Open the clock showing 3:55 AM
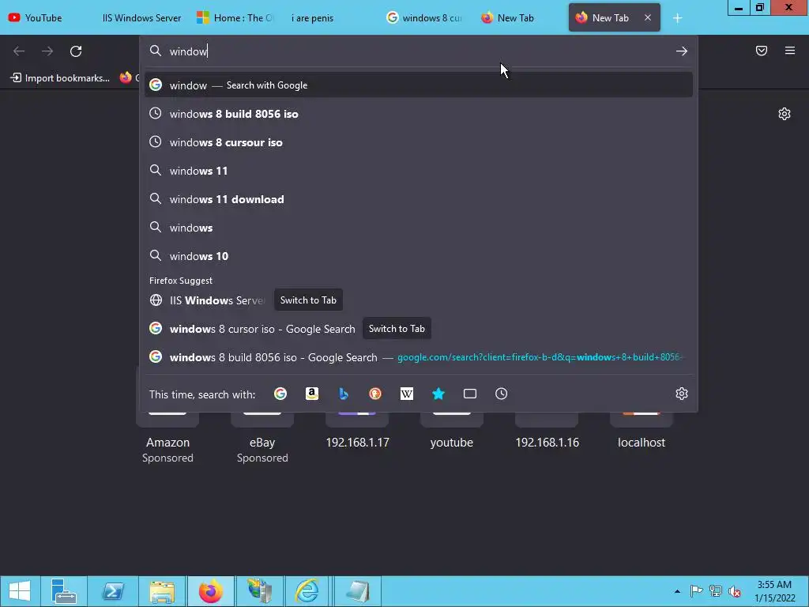Viewport: 809px width, 607px height. point(774,591)
